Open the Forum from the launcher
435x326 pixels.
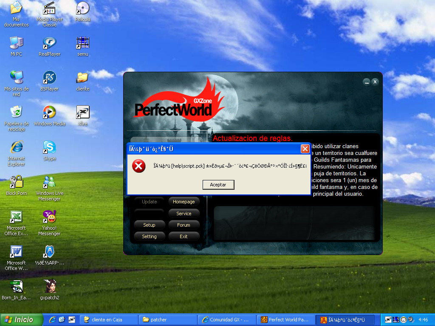(x=184, y=225)
